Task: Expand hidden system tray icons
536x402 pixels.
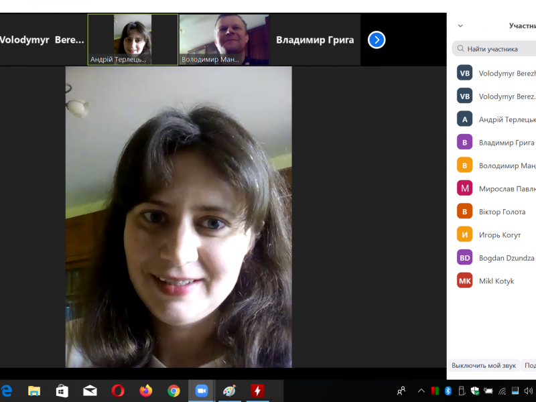Action: (421, 391)
